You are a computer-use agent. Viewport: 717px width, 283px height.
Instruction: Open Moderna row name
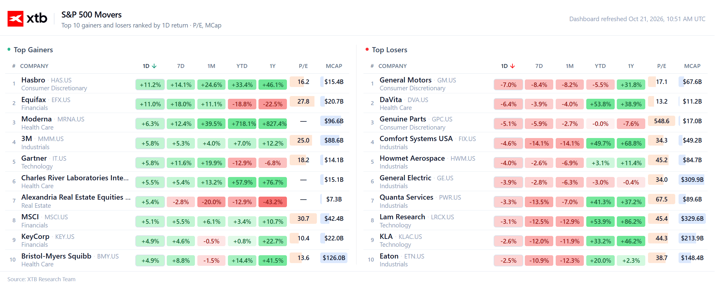pyautogui.click(x=37, y=119)
